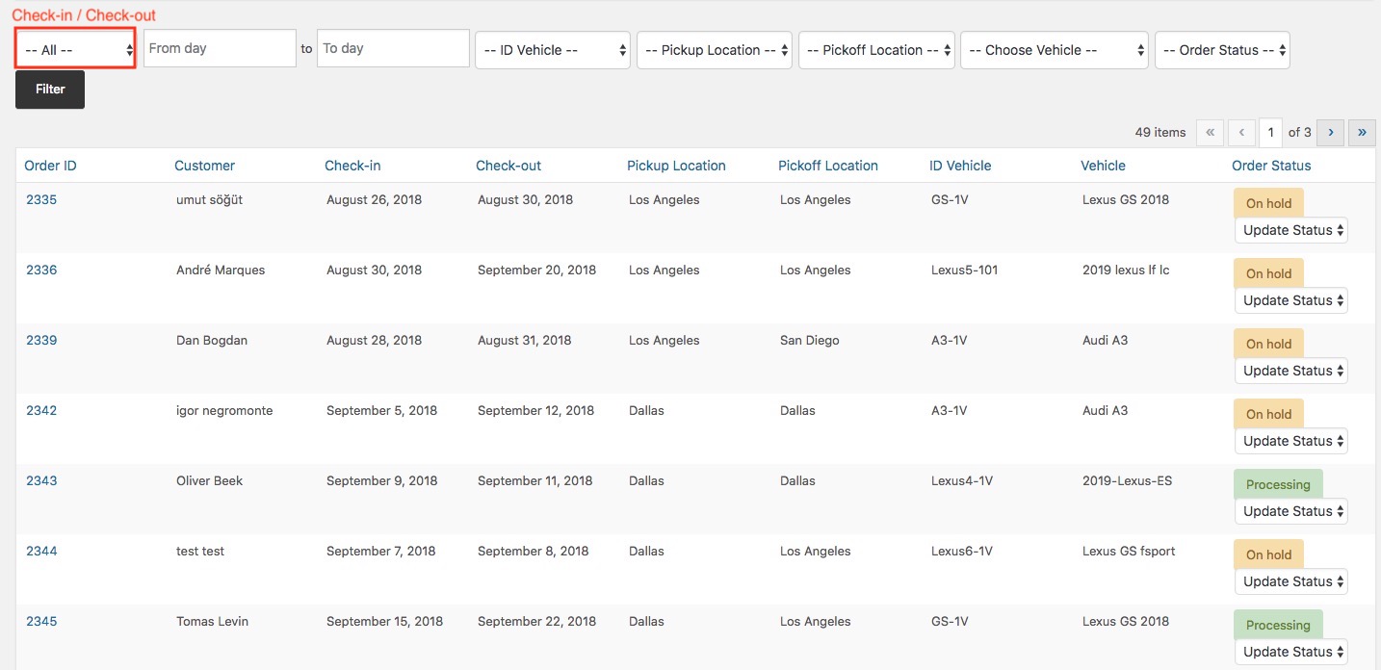Image resolution: width=1381 pixels, height=670 pixels.
Task: Open Update Status for order 2336
Action: 1290,300
